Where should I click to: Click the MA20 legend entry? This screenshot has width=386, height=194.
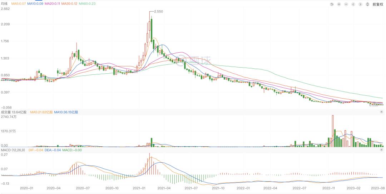tap(52, 4)
